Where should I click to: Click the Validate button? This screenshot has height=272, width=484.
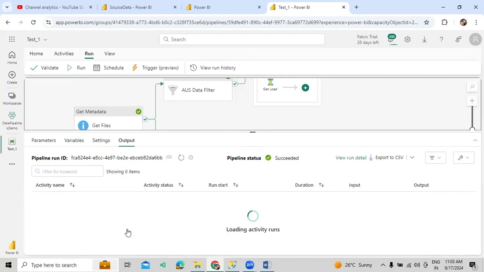coord(44,68)
